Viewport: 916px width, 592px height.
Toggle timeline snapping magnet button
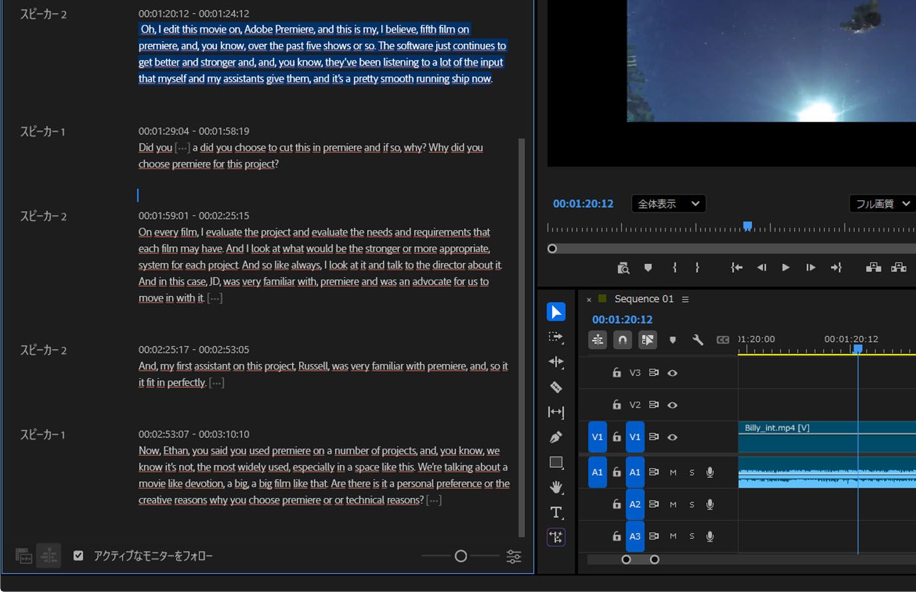[622, 340]
